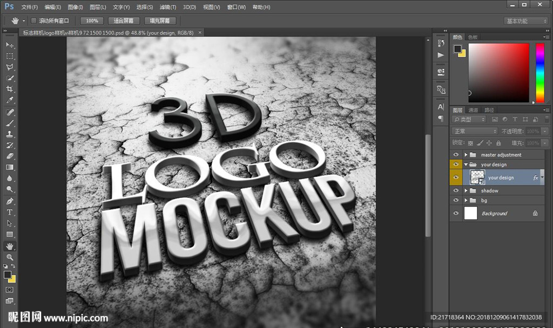This screenshot has height=328, width=553.
Task: Toggle visibility of the shadow group
Action: point(456,190)
